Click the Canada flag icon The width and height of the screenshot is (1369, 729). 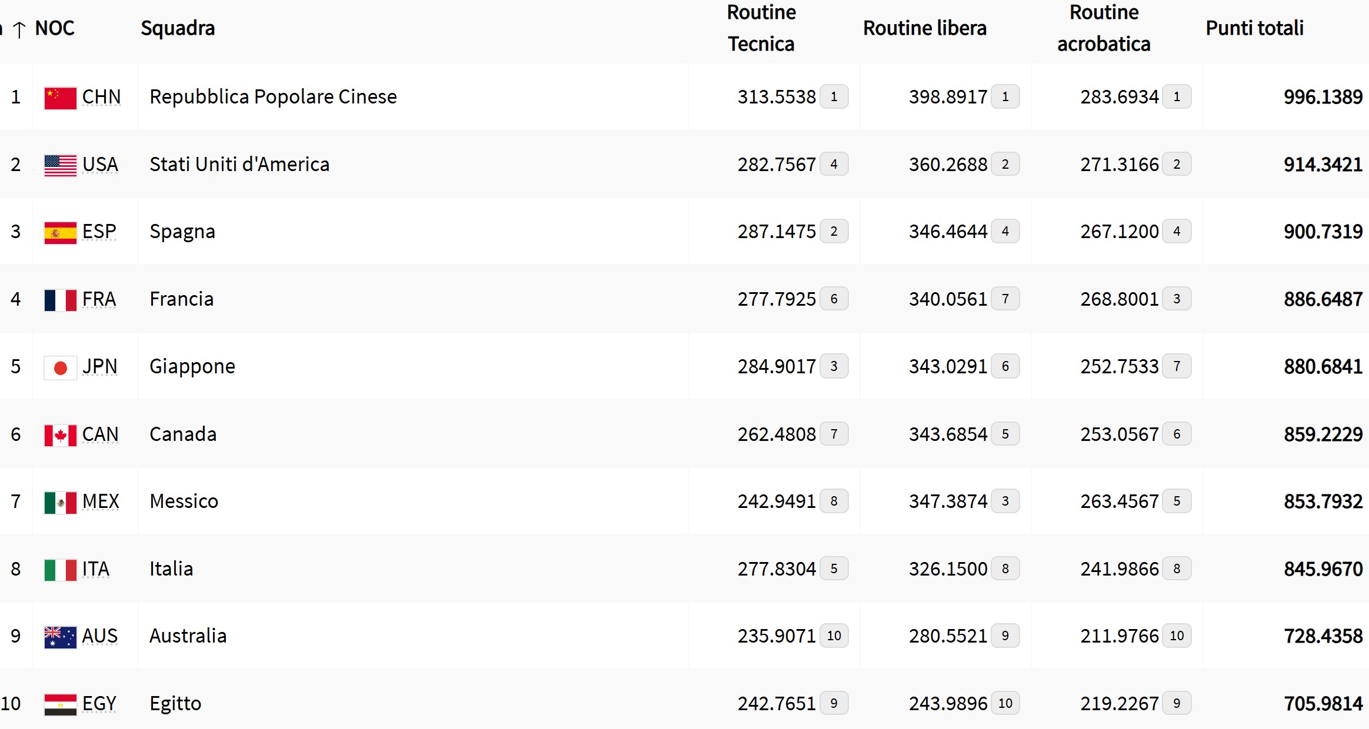60,435
